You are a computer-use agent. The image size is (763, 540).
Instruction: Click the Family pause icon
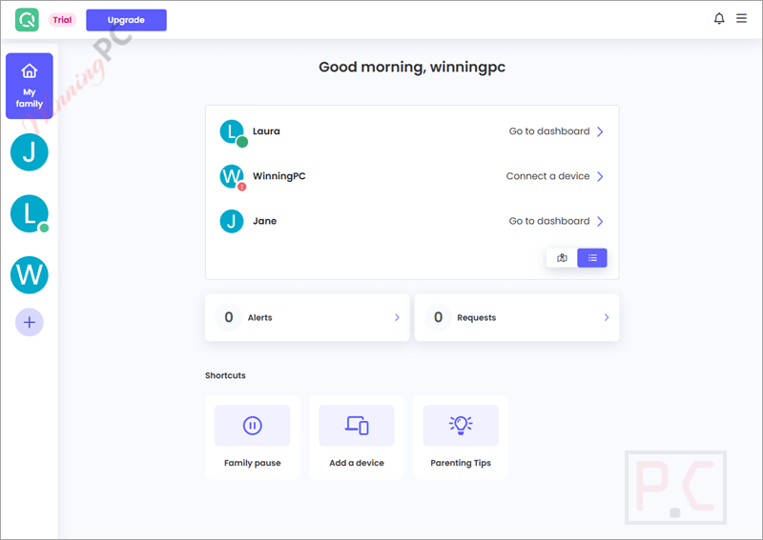(x=253, y=426)
